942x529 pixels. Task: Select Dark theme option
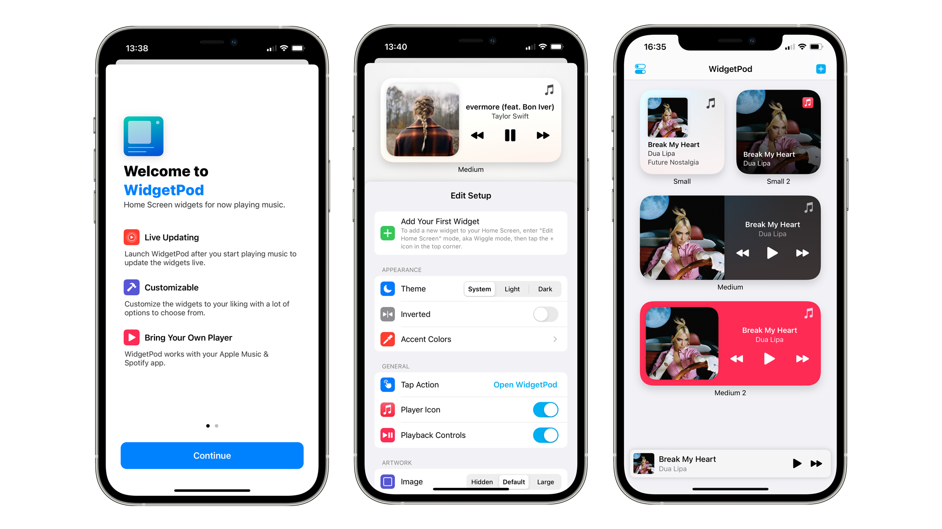(x=545, y=289)
